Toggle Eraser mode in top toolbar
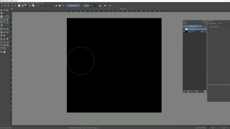The image size is (230, 129). coord(56,6)
